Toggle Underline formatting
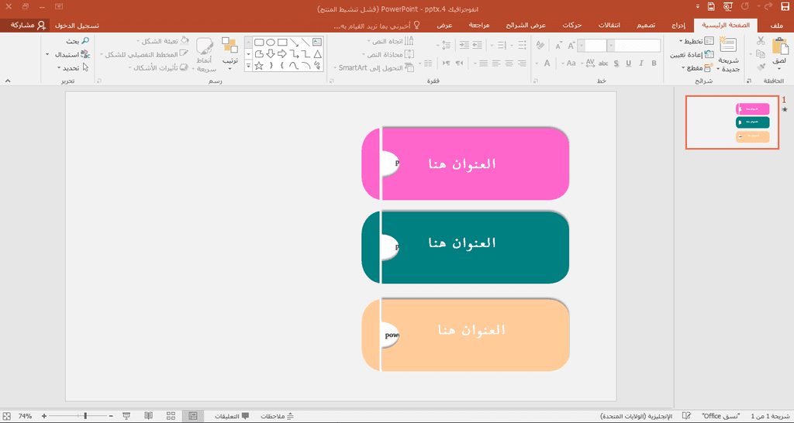This screenshot has height=423, width=794. 628,64
